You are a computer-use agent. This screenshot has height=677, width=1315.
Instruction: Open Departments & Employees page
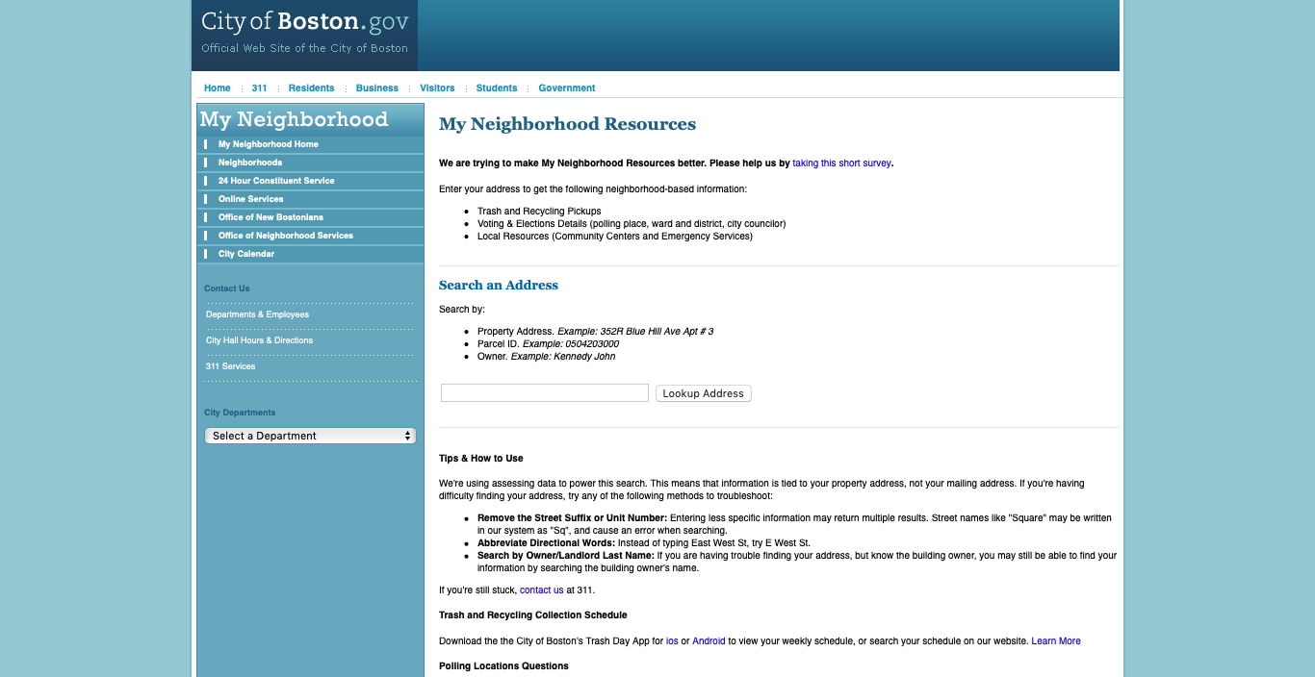[257, 314]
